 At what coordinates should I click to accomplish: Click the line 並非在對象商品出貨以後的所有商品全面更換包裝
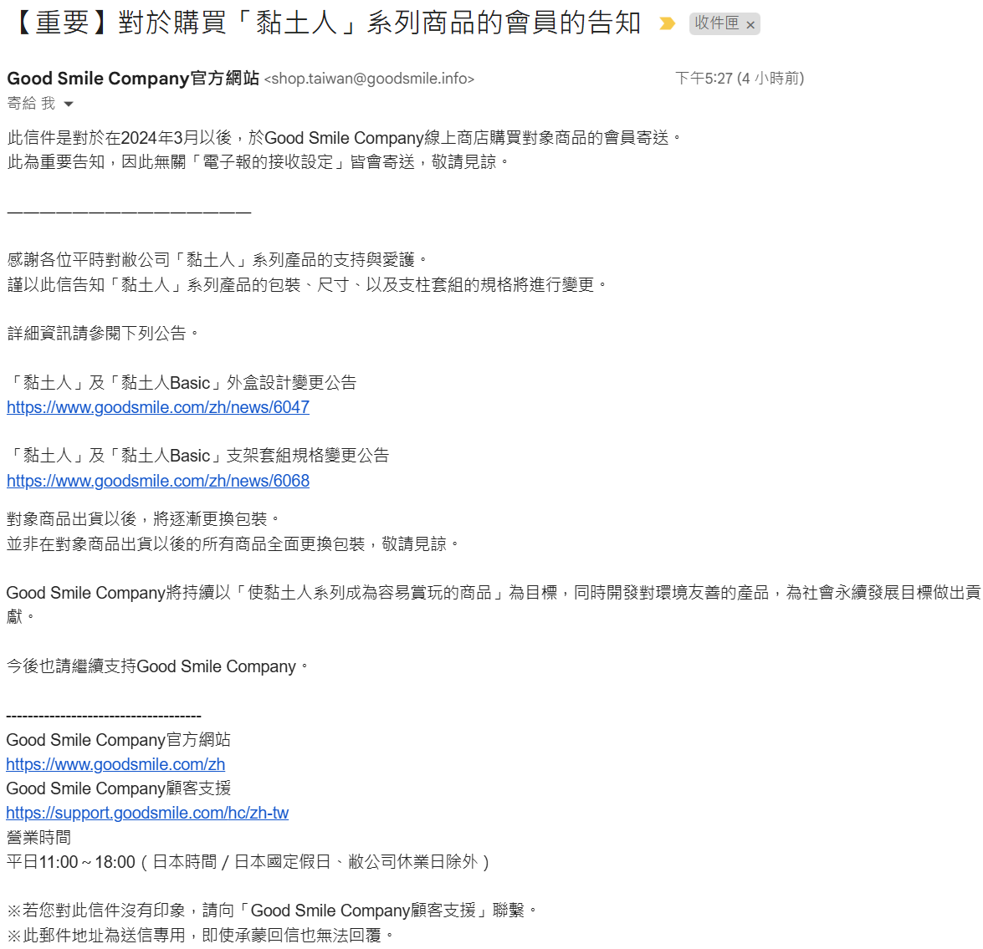click(233, 543)
